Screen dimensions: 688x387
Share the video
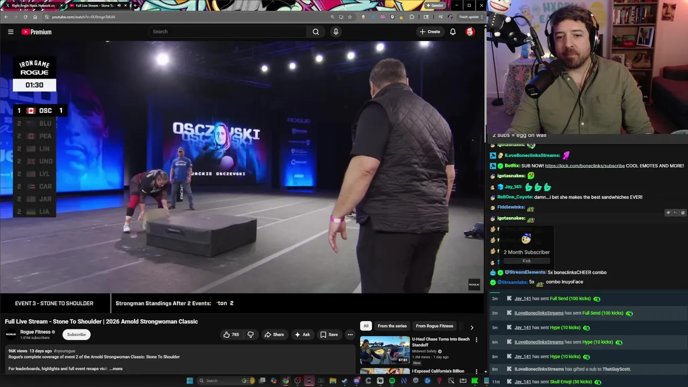point(274,334)
